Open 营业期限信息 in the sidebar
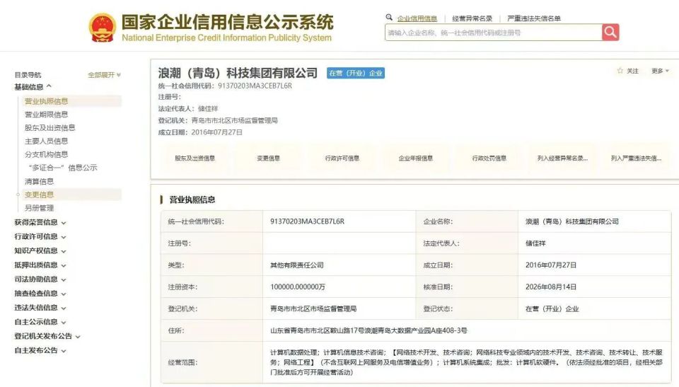This screenshot has height=387, width=679. click(47, 115)
